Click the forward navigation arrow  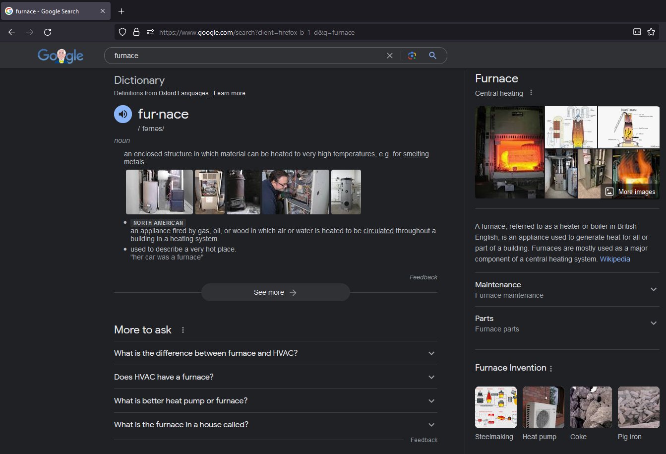pyautogui.click(x=30, y=32)
